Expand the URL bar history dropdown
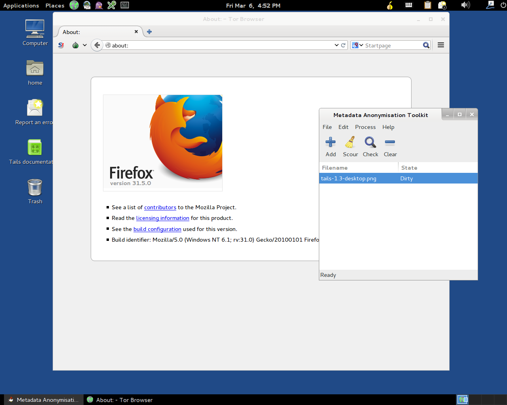Screen dimensions: 507x405 click(x=337, y=45)
